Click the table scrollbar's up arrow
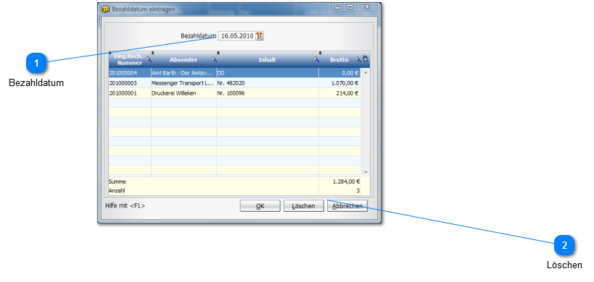 (366, 72)
